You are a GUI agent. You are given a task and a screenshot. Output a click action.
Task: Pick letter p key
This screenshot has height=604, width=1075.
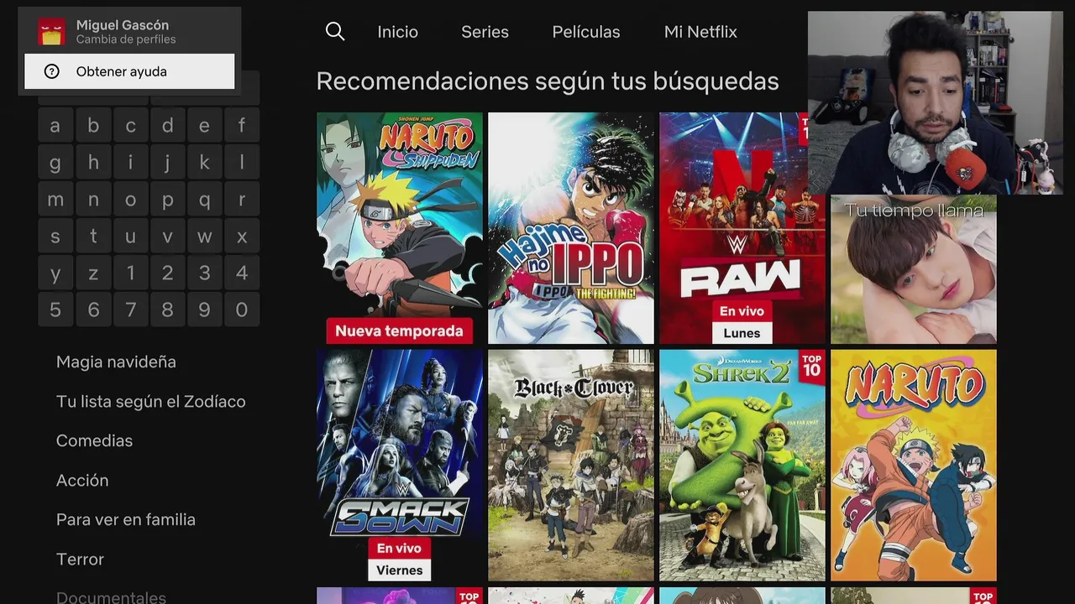click(167, 200)
